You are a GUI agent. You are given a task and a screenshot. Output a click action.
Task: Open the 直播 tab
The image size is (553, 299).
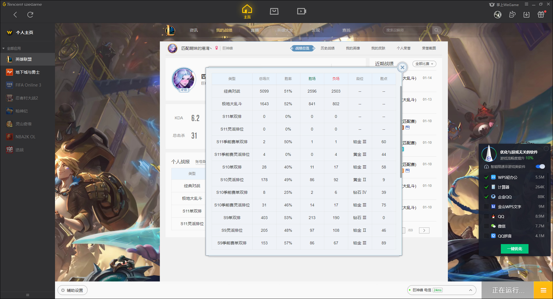pos(255,30)
